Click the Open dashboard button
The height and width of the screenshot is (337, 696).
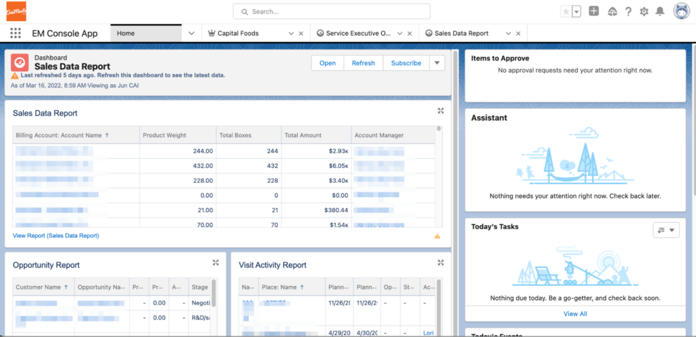tap(328, 63)
